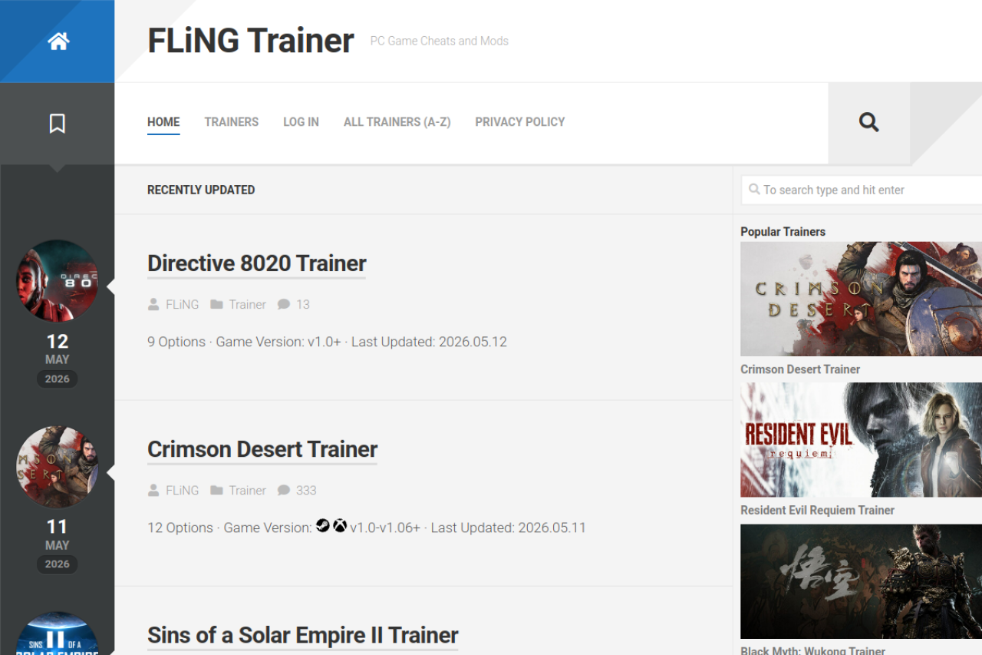
Task: Open the TRAINERS menu item
Action: click(x=232, y=121)
